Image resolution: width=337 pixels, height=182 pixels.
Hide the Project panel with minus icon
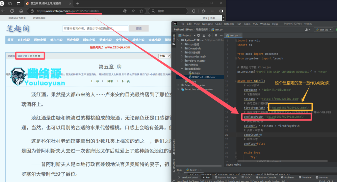coord(221,35)
